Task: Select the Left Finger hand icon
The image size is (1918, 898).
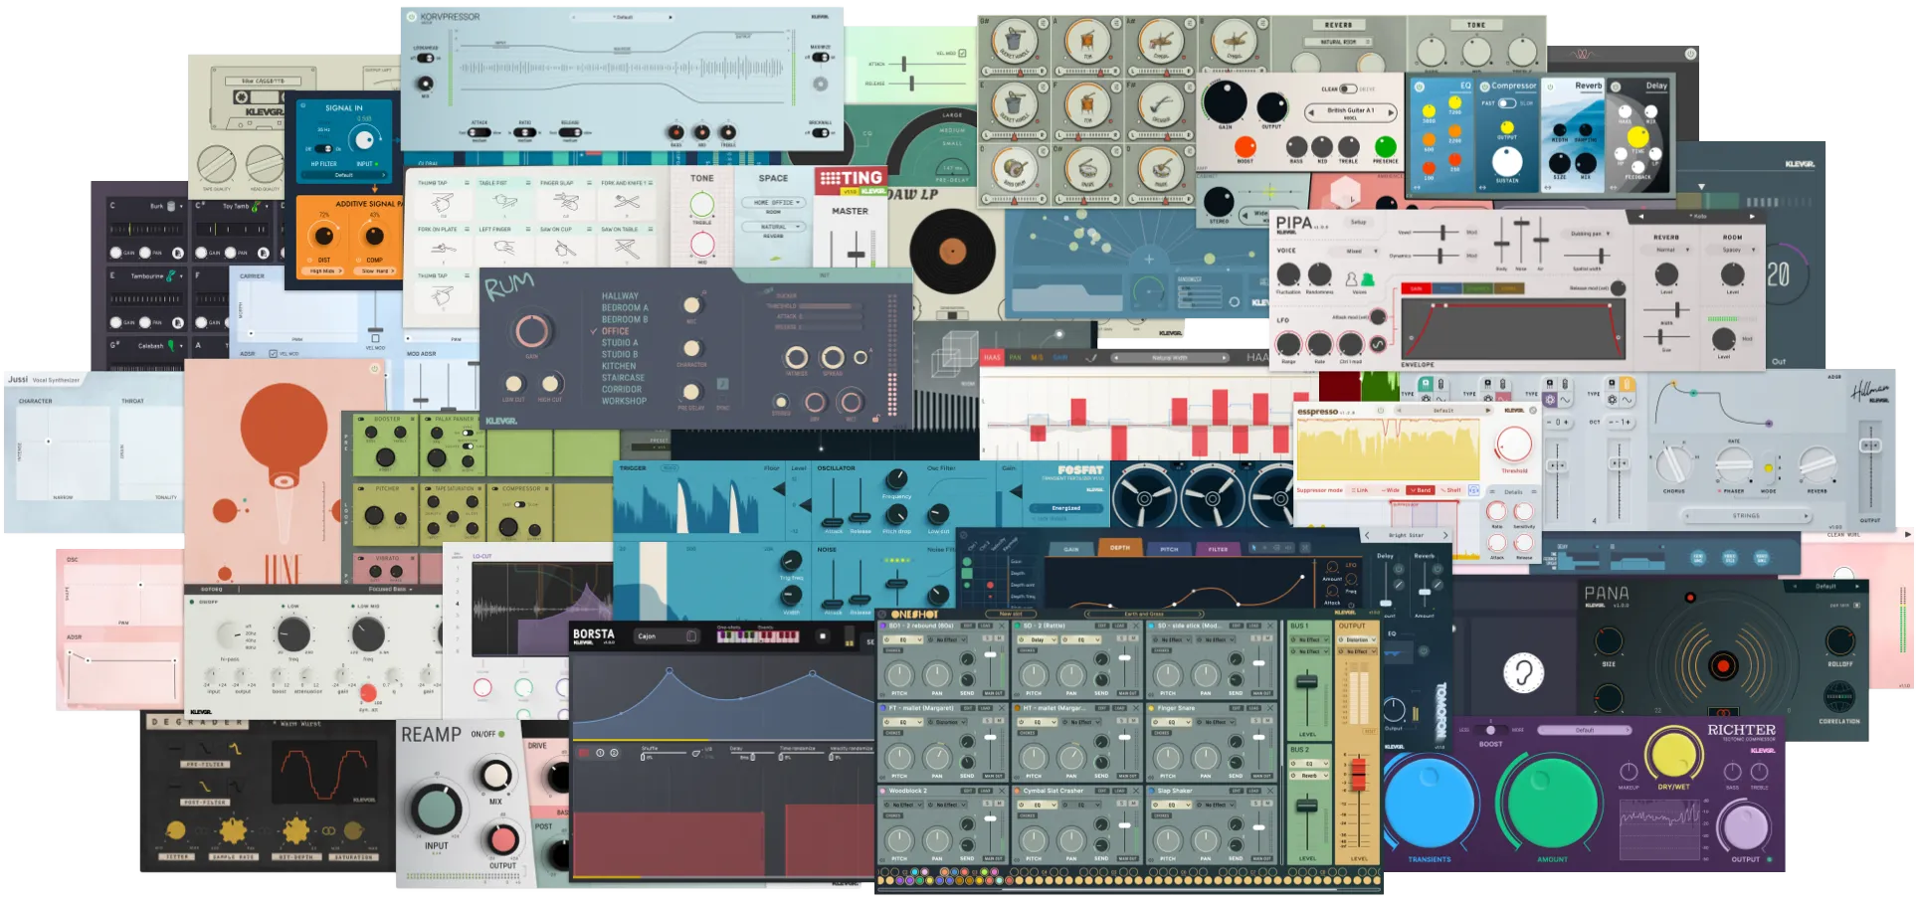Action: coord(503,249)
